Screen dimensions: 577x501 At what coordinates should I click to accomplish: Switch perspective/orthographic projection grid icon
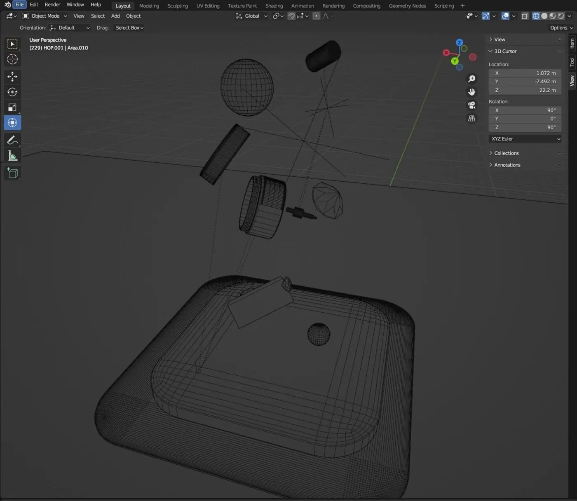click(472, 118)
